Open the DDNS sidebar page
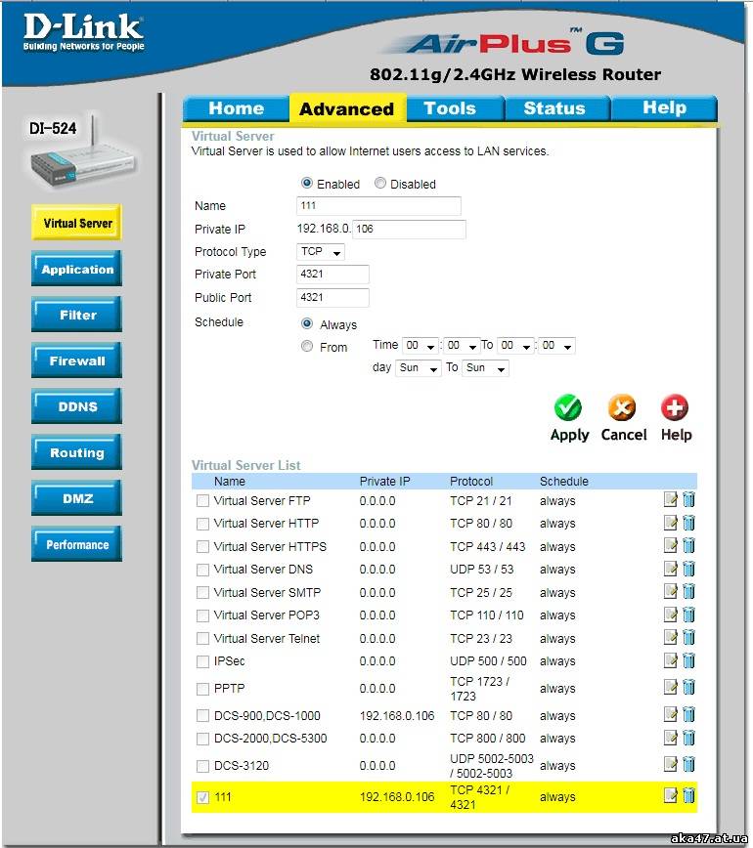This screenshot has height=848, width=753. tap(76, 406)
